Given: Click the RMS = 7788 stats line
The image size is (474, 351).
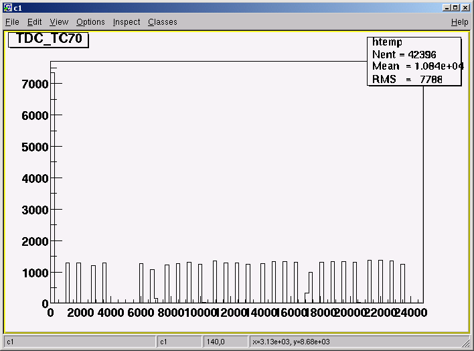Looking at the screenshot, I should click(x=407, y=79).
